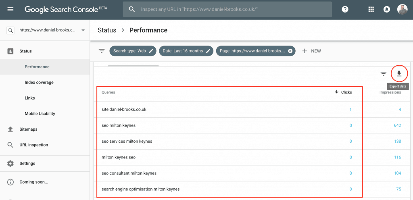Open the hamburger main menu
The width and height of the screenshot is (413, 200).
click(10, 9)
